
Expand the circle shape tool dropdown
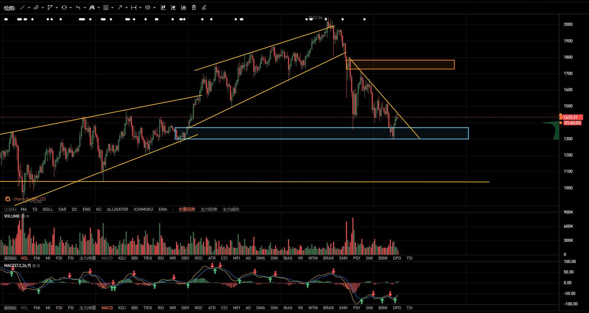(x=71, y=8)
